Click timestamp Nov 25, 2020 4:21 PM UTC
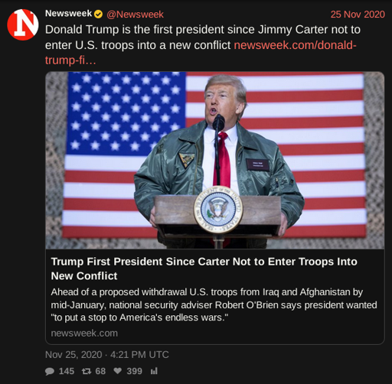The height and width of the screenshot is (384, 392). 107,355
